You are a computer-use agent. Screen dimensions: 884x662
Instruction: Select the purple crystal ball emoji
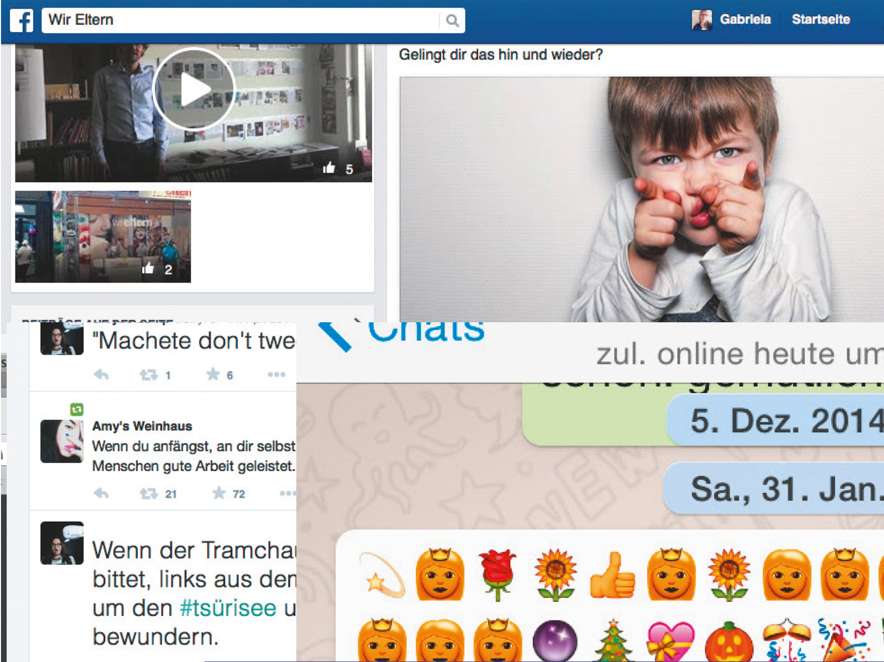(555, 641)
